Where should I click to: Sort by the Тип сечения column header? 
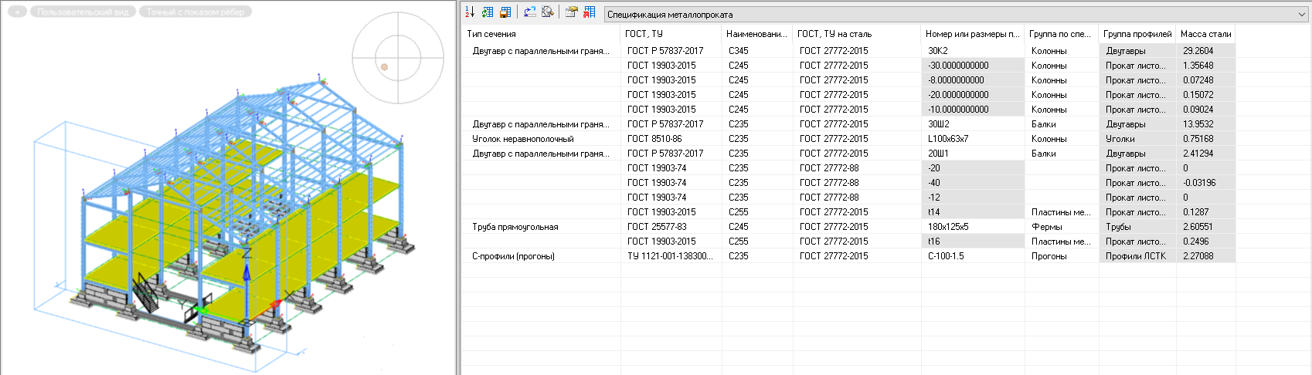[491, 34]
